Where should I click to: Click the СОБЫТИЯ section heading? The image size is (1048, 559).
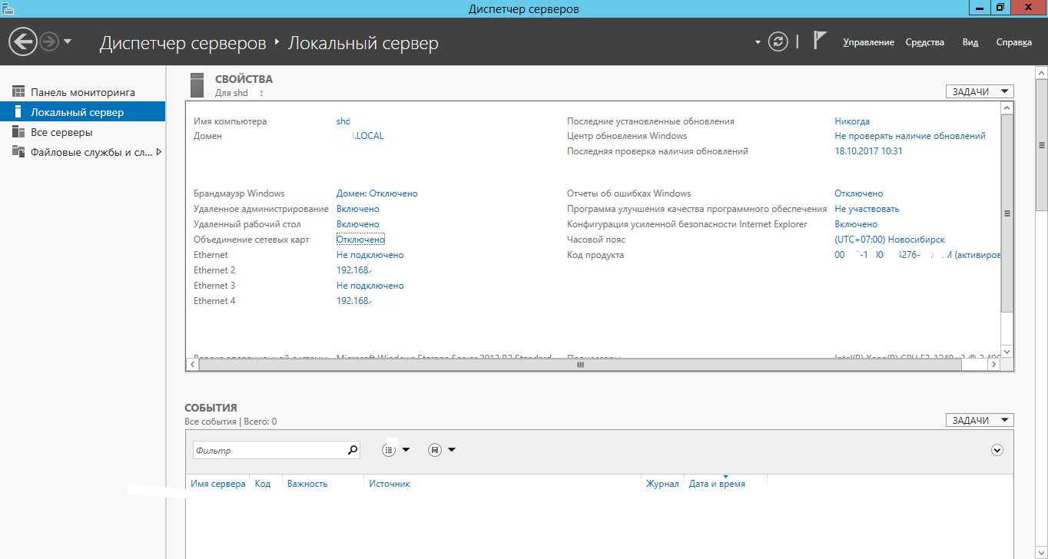pyautogui.click(x=211, y=408)
